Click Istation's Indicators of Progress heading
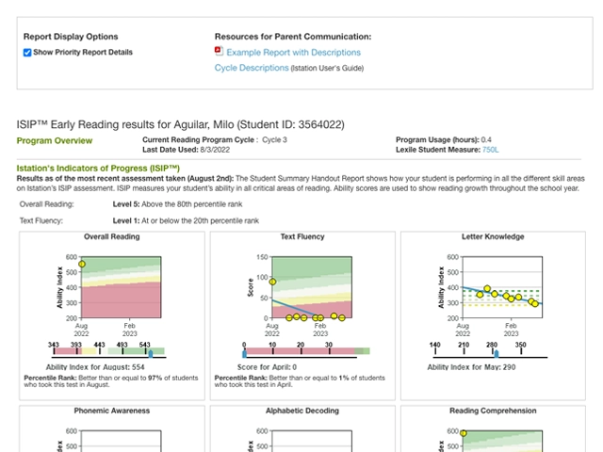 coord(98,169)
